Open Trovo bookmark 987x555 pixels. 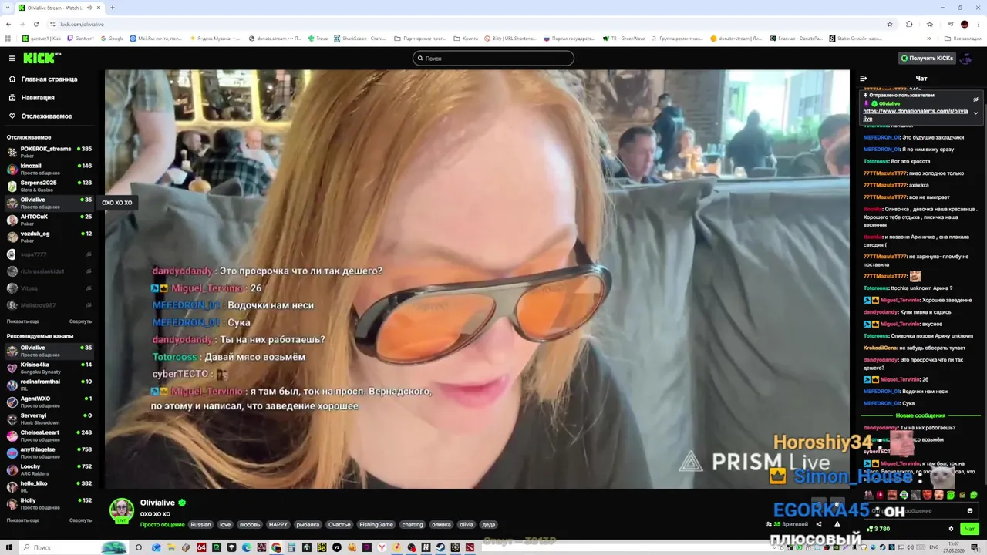318,39
